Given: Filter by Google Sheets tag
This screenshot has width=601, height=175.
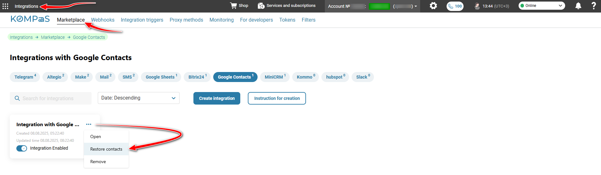Looking at the screenshot, I should point(161,77).
